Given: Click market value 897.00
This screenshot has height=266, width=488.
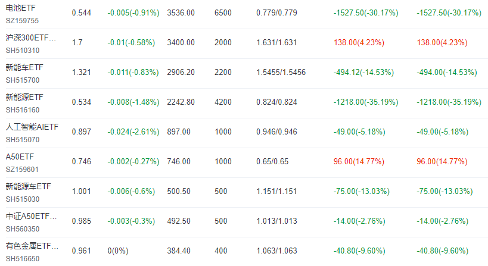Looking at the screenshot, I should pyautogui.click(x=179, y=132).
